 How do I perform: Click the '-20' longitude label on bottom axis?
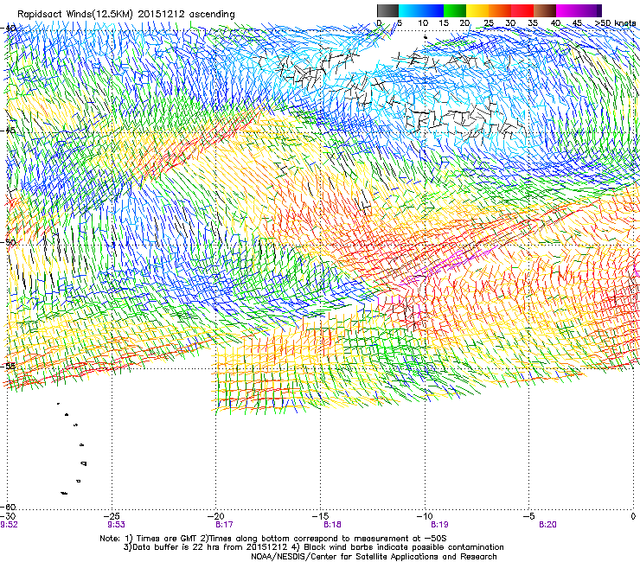point(216,516)
